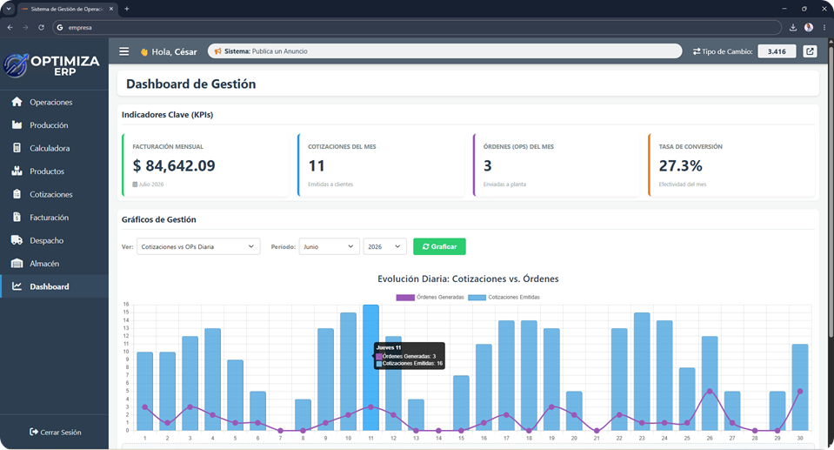Go to Producción in the sidebar
Viewport: 834px width, 450px height.
coord(54,124)
